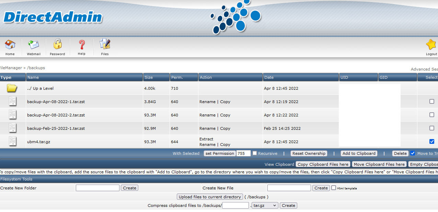Open the View Clipboard link

[279, 164]
